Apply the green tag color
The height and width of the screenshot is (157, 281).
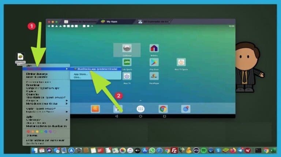[42, 131]
